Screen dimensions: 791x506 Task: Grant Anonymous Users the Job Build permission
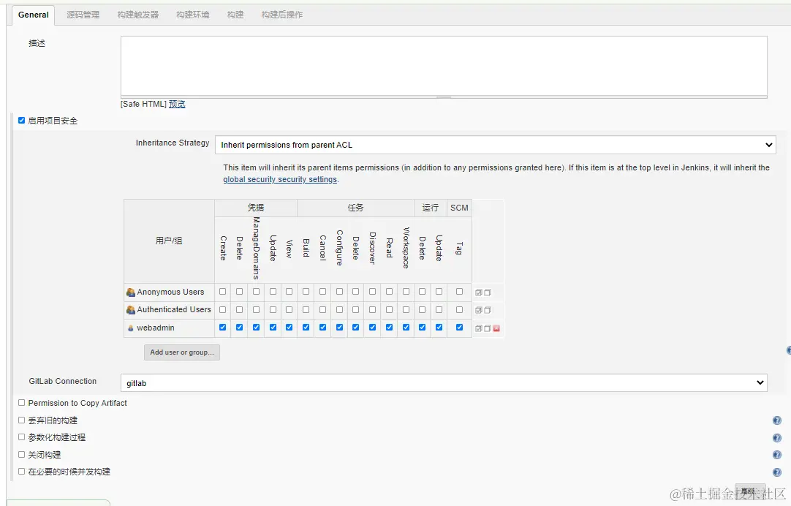306,292
